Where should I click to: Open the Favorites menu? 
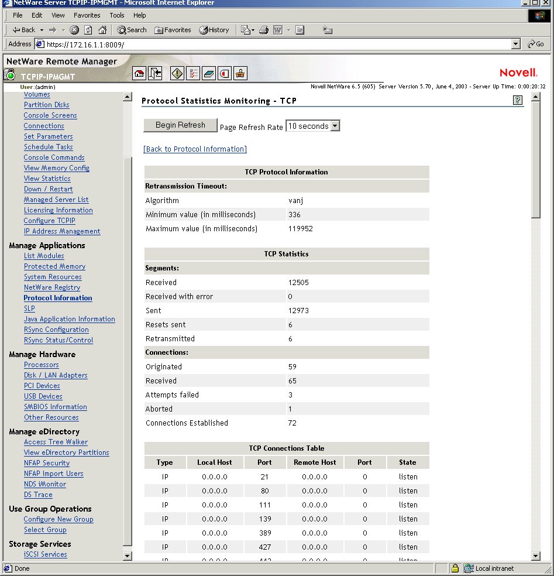(87, 15)
